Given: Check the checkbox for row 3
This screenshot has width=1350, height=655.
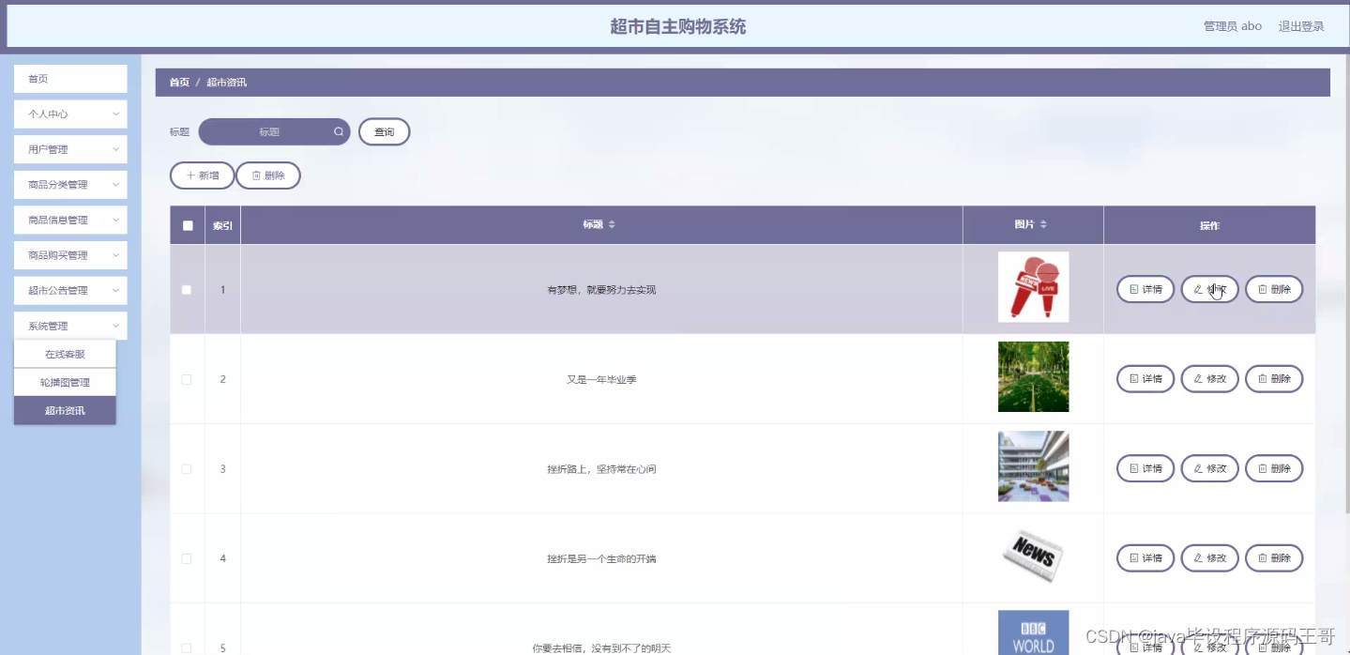Looking at the screenshot, I should (x=187, y=467).
